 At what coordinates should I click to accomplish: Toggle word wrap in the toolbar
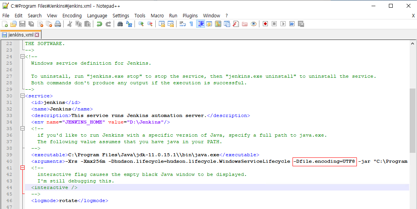[182, 24]
